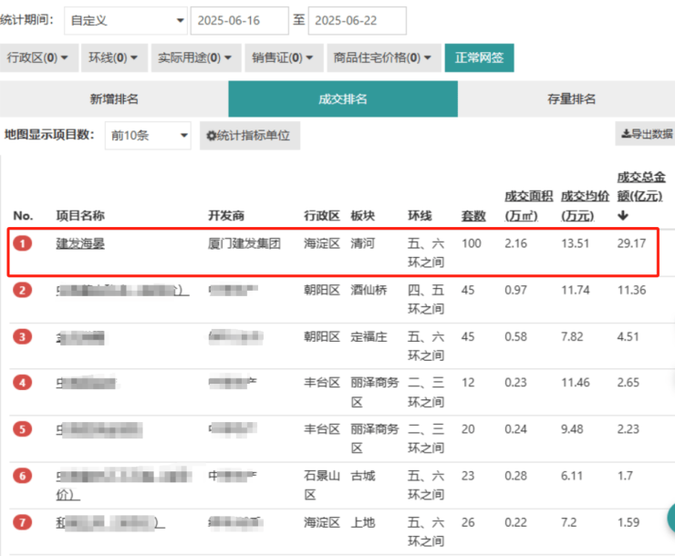Click the 统计指标单位 gear button

pyautogui.click(x=249, y=136)
